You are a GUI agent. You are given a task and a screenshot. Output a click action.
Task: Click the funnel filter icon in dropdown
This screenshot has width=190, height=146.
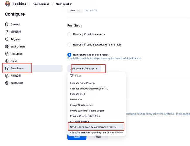pyautogui.click(x=72, y=76)
